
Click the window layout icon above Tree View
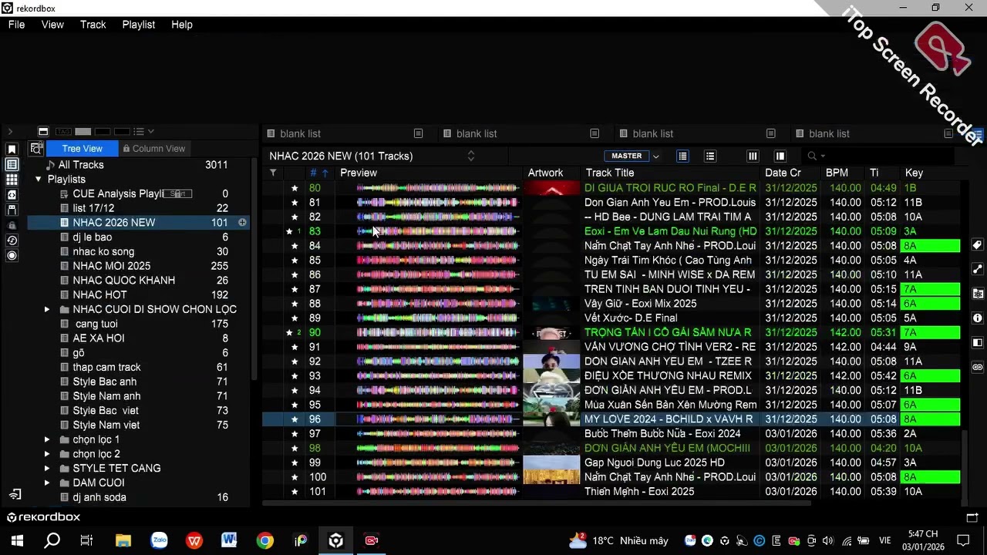coord(43,132)
